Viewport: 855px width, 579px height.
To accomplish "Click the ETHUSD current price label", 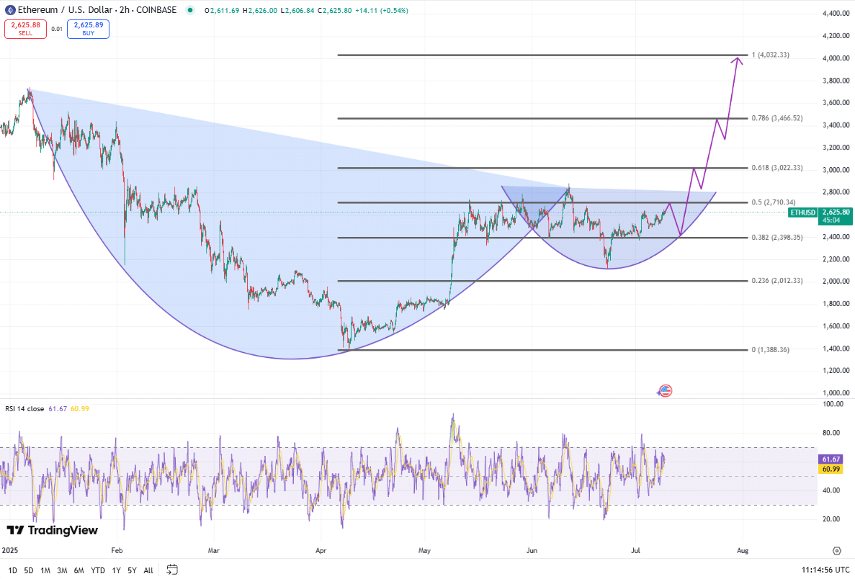I will (x=803, y=212).
